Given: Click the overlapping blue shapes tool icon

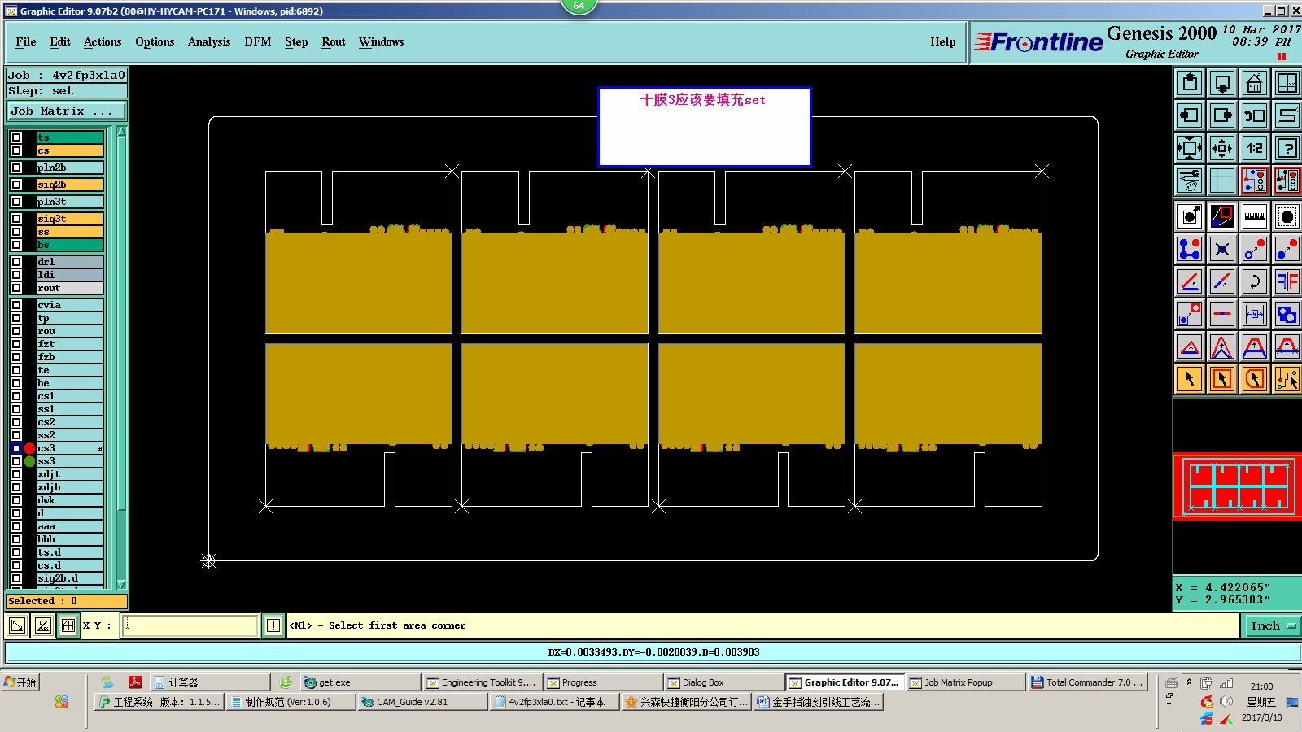Looking at the screenshot, I should 1287,314.
